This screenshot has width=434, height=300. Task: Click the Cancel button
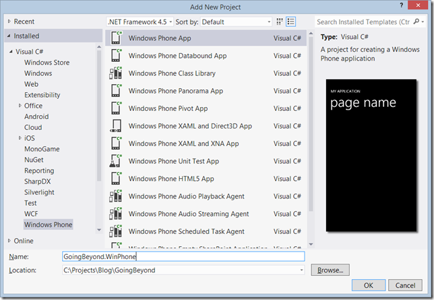tap(405, 285)
